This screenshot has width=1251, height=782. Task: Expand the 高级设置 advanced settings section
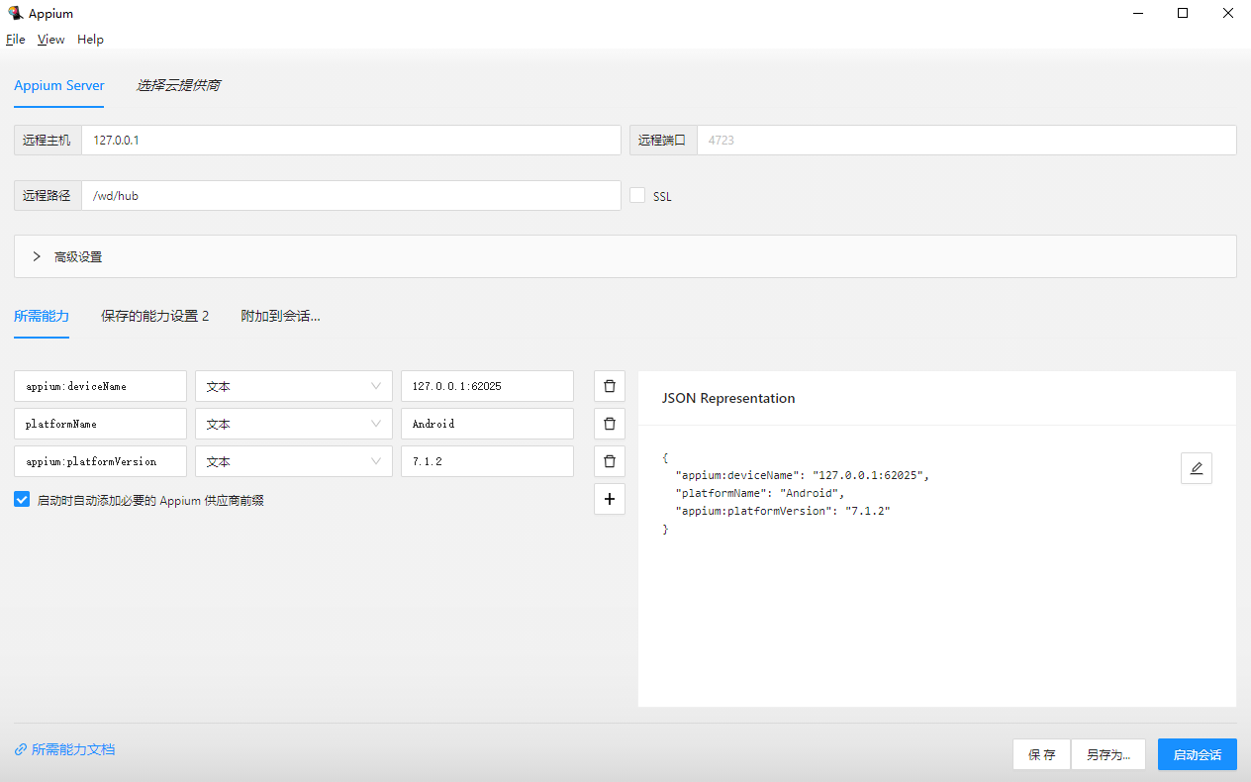click(625, 256)
